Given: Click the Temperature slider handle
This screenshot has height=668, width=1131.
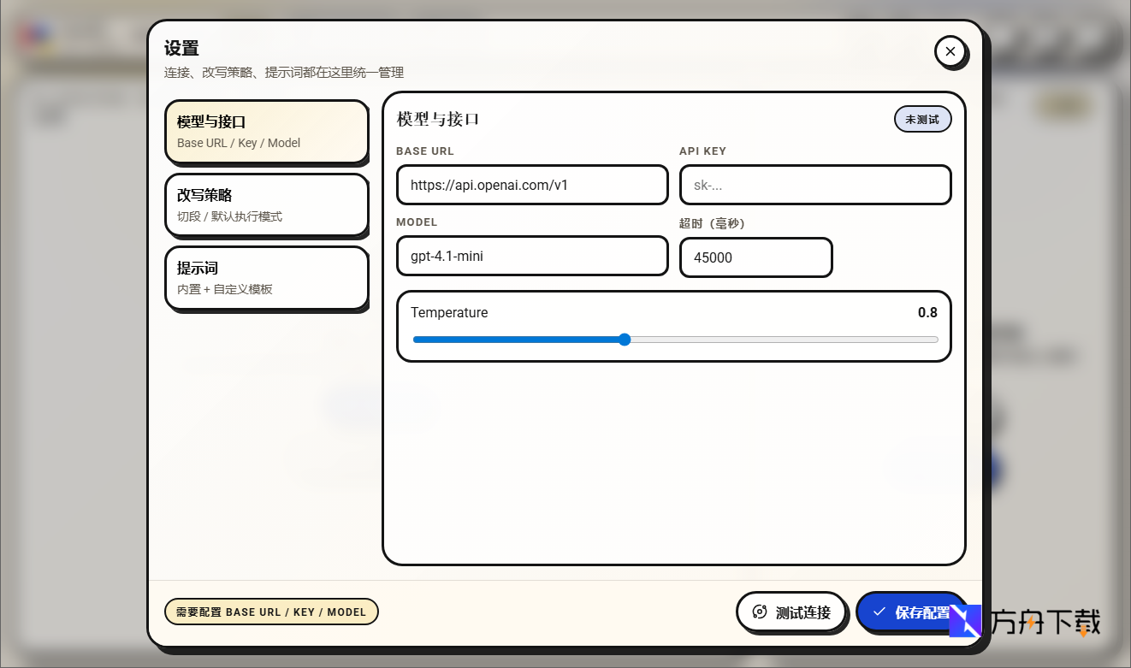Looking at the screenshot, I should click(x=625, y=340).
